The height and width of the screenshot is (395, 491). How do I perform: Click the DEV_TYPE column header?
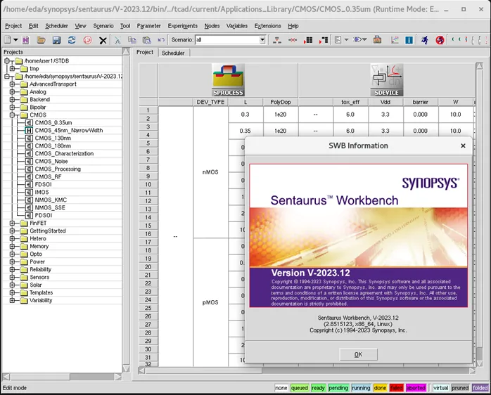click(x=210, y=102)
